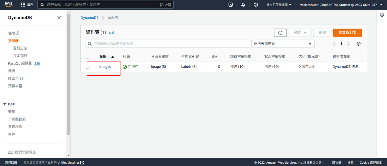Open the help question mark icon
387x166 pixels.
click(256, 5)
